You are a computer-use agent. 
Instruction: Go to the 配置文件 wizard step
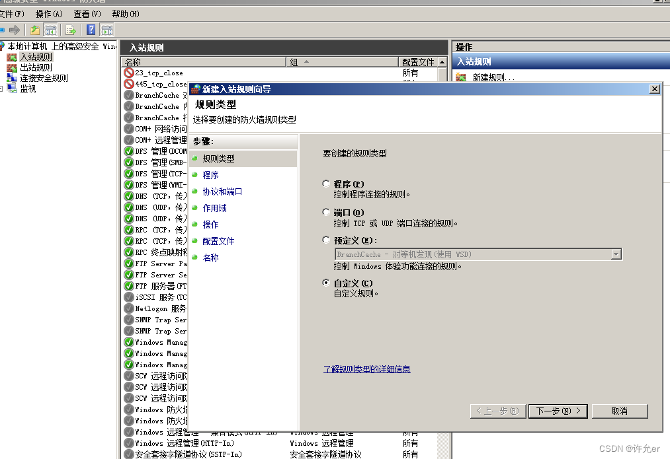tap(218, 242)
